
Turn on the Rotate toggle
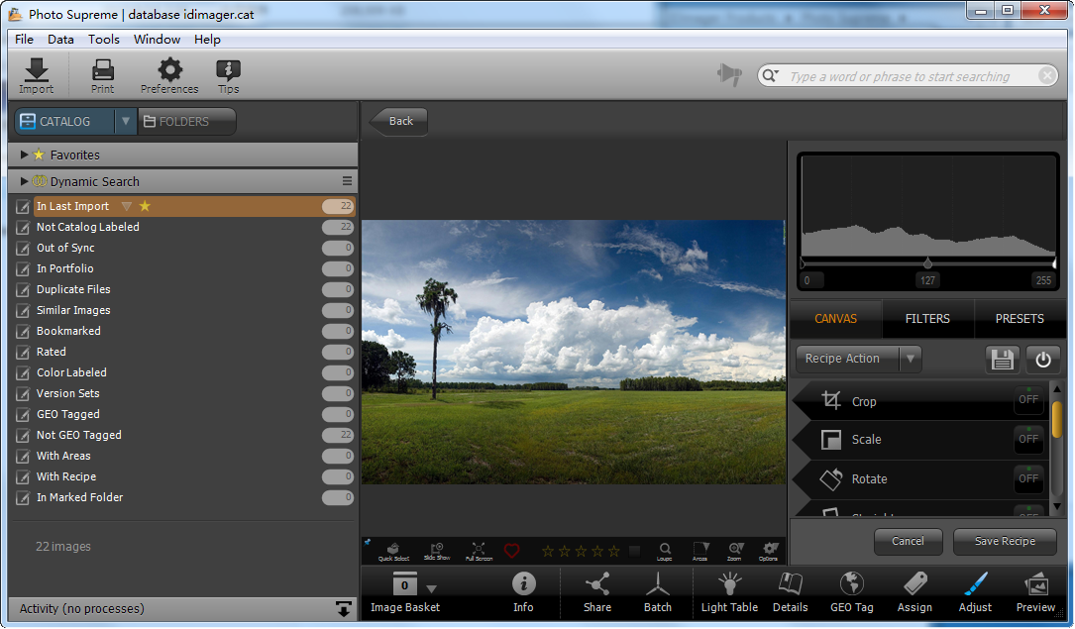click(1028, 478)
